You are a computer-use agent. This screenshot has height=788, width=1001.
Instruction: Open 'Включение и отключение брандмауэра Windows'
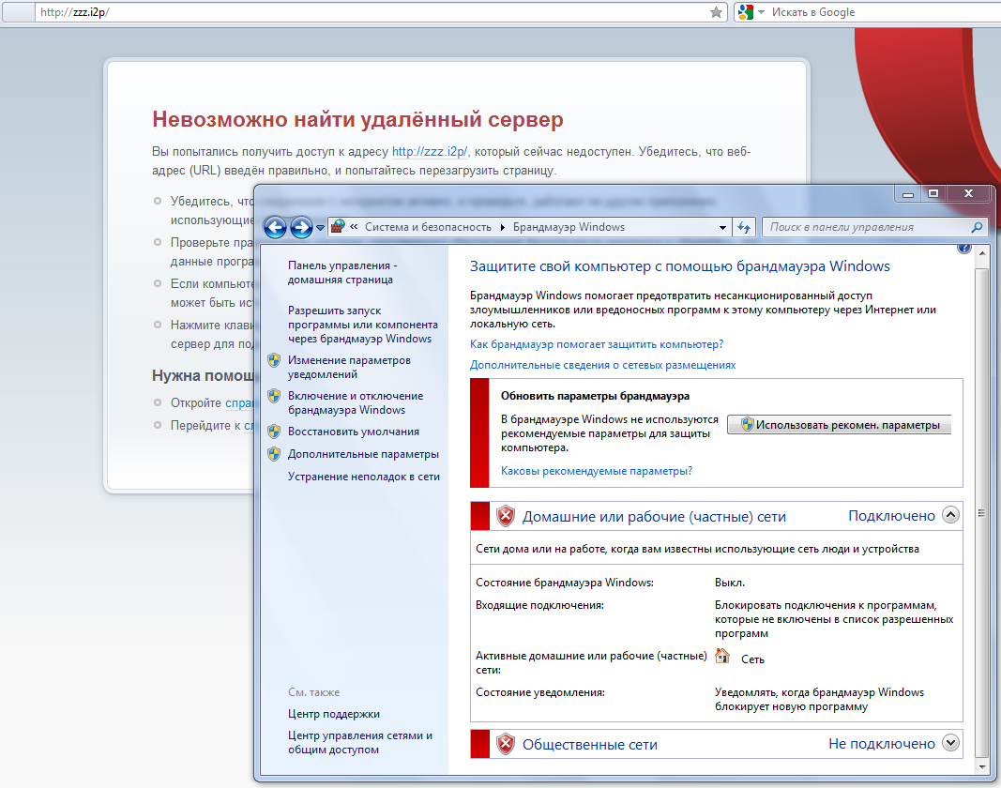tap(356, 403)
